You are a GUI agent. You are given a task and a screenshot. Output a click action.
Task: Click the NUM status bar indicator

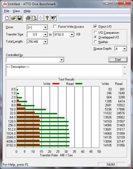[111, 164]
